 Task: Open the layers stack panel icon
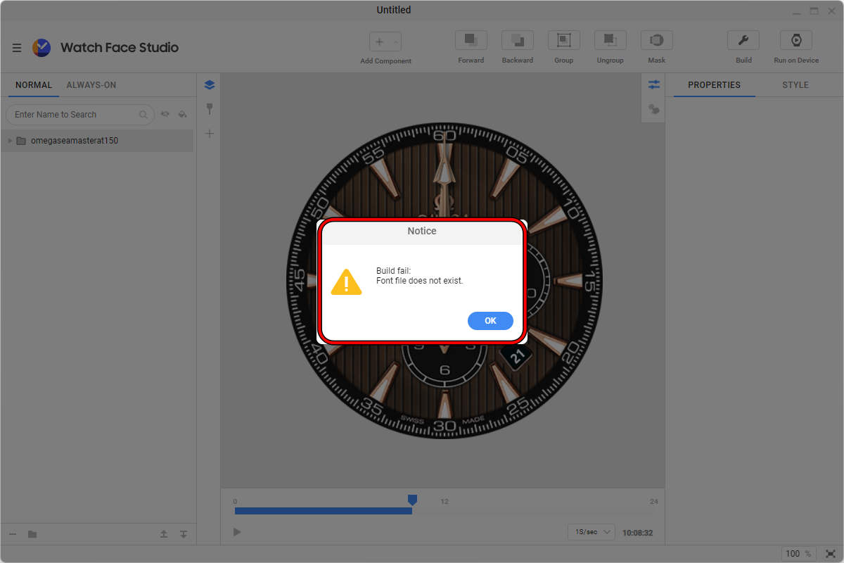(209, 85)
